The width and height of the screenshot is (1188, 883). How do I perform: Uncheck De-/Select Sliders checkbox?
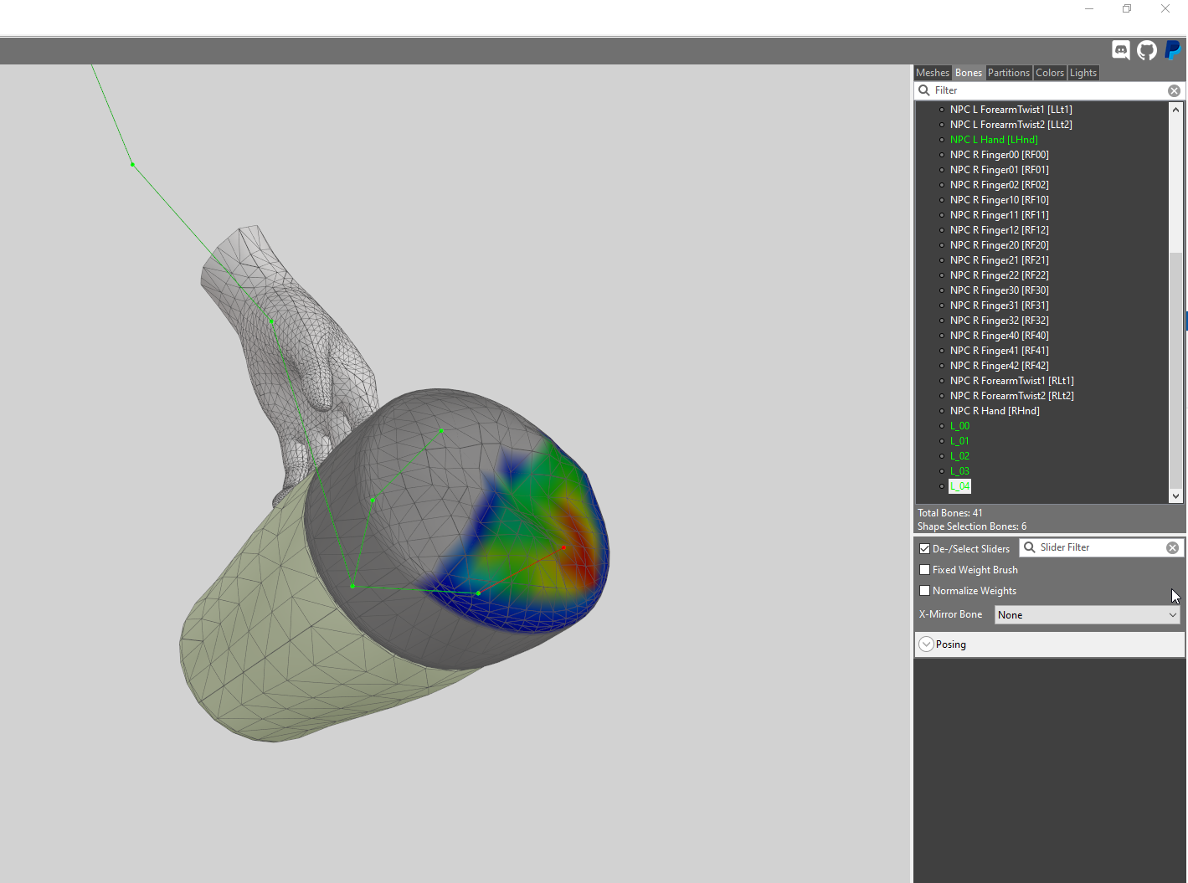[925, 549]
